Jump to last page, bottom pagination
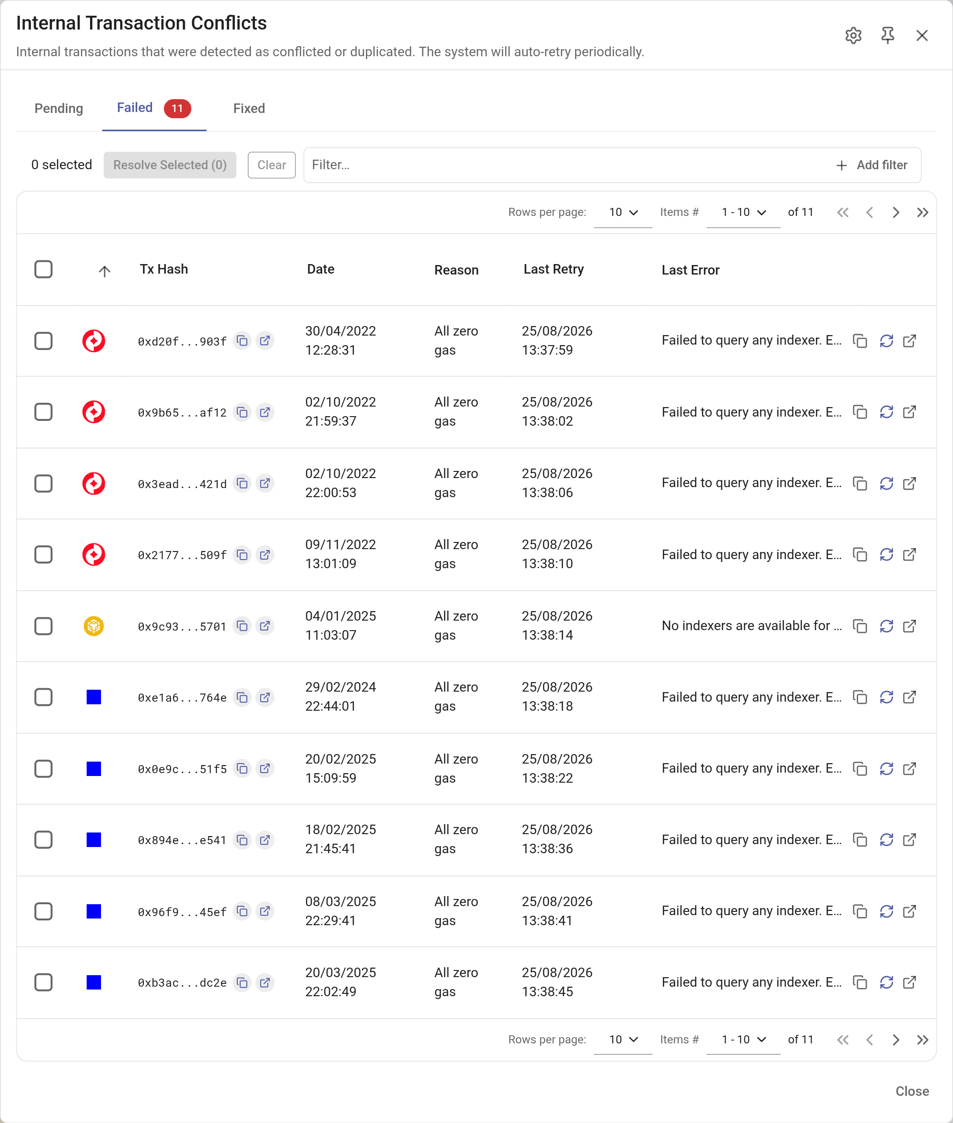 (x=922, y=1040)
